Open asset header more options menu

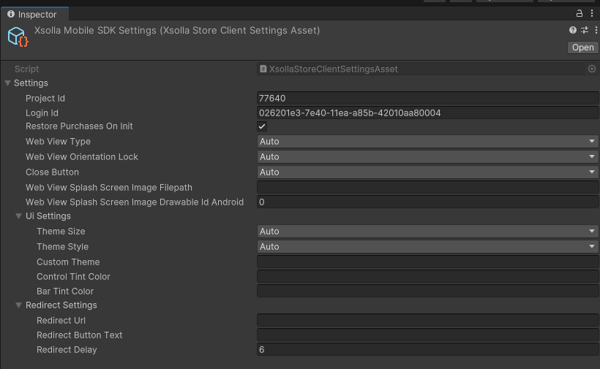(596, 30)
